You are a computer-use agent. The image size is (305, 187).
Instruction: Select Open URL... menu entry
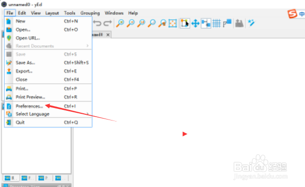(x=48, y=38)
